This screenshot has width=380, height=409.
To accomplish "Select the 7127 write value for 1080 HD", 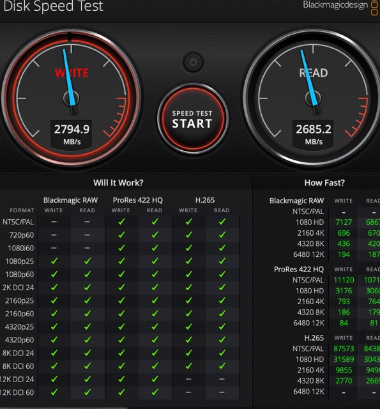I will (x=344, y=222).
